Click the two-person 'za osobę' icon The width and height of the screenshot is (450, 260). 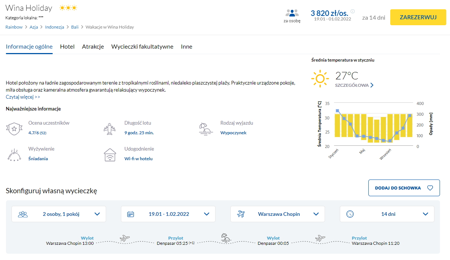point(292,13)
